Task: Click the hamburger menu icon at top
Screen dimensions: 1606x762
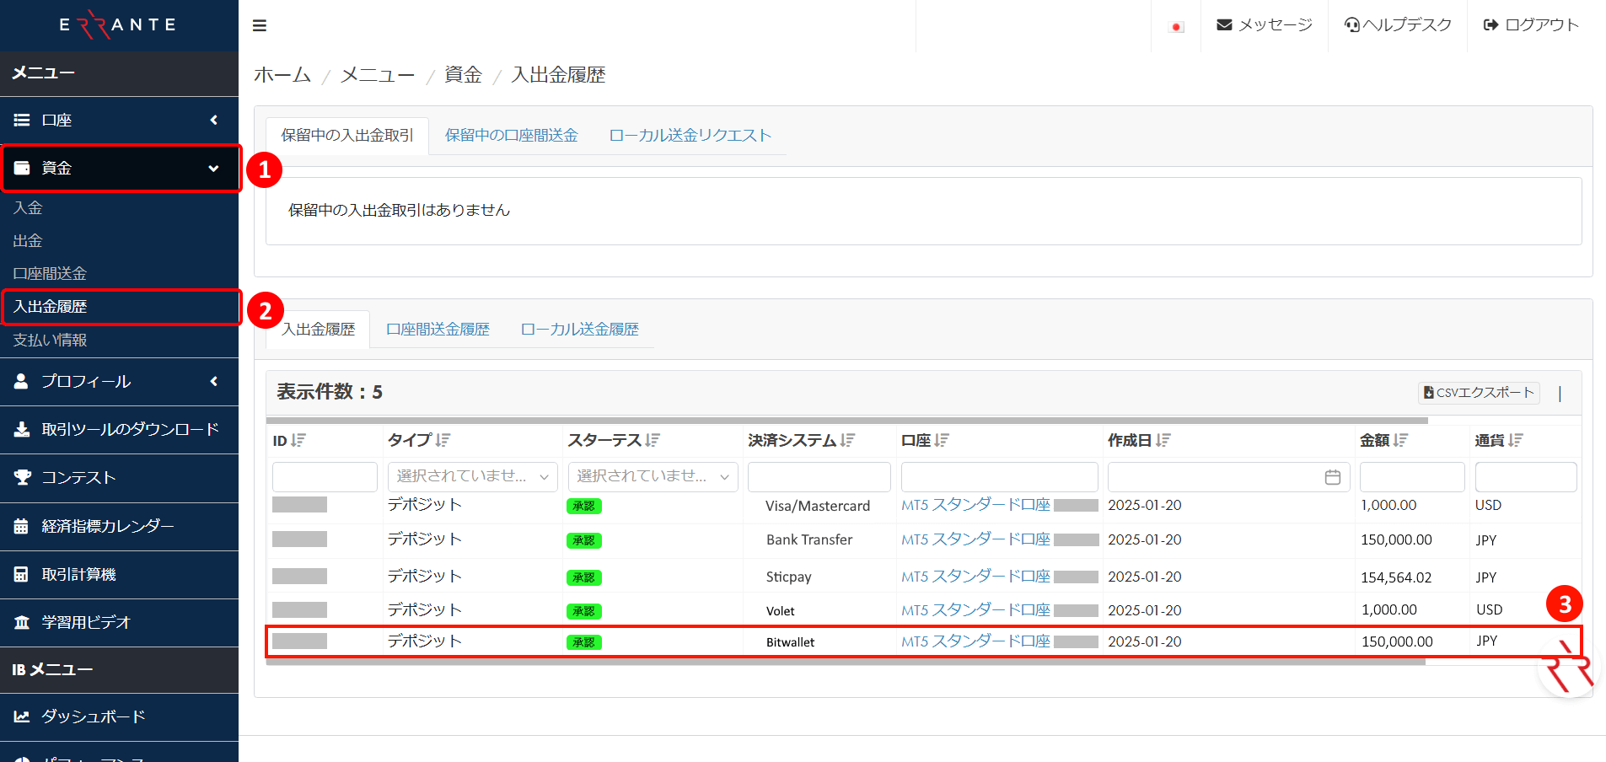Action: 260,25
